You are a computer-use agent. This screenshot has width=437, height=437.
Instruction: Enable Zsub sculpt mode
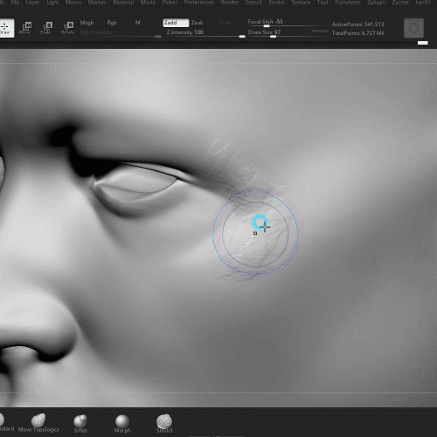click(198, 23)
